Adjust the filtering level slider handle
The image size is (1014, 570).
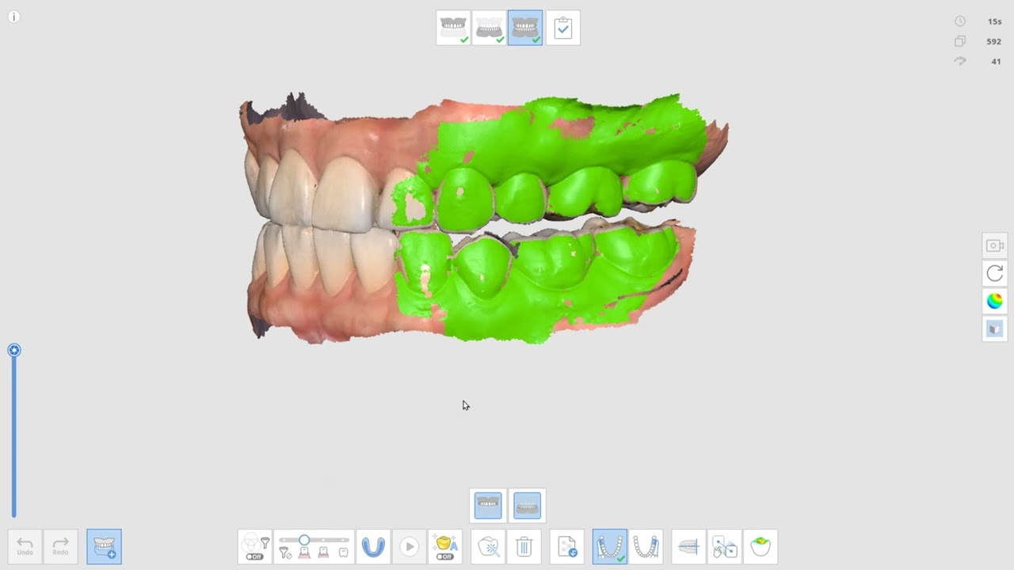pos(304,540)
